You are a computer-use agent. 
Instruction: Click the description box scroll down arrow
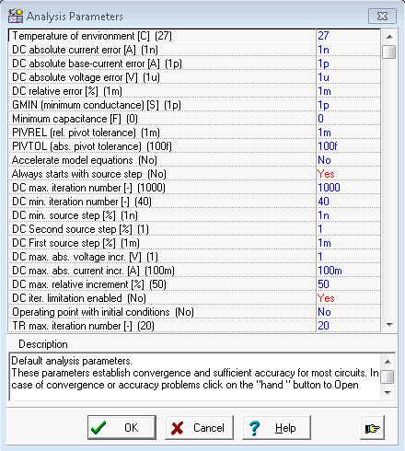[x=388, y=392]
